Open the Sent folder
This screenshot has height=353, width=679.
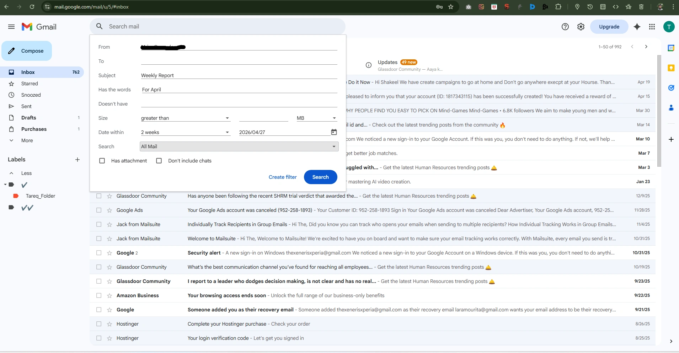coord(42,106)
